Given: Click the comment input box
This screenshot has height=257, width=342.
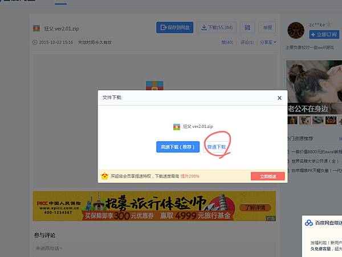Looking at the screenshot, I should pos(154,249).
